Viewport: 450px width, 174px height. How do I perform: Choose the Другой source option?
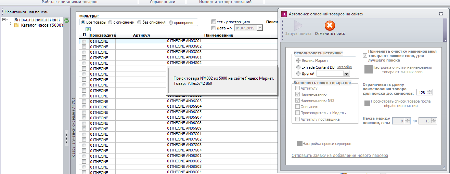[x=298, y=73]
